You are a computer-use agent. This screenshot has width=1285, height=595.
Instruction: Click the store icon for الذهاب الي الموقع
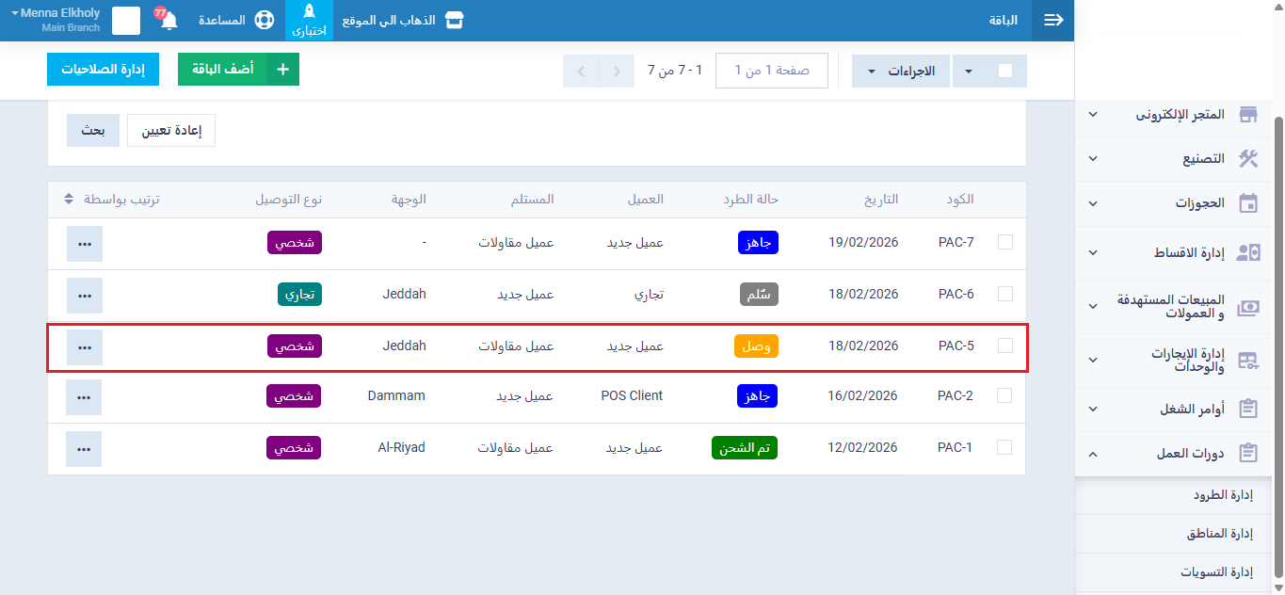[455, 21]
